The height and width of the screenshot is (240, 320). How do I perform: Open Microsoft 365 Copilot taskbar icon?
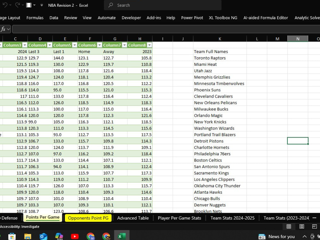(59, 236)
